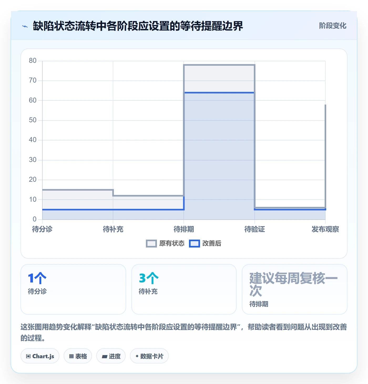
Task: Toggle the 改善后 legend swatch
Action: pyautogui.click(x=195, y=244)
